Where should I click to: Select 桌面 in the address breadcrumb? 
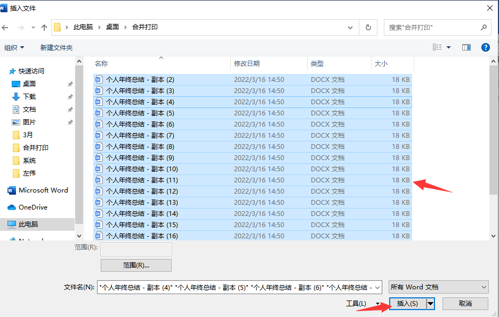[112, 27]
